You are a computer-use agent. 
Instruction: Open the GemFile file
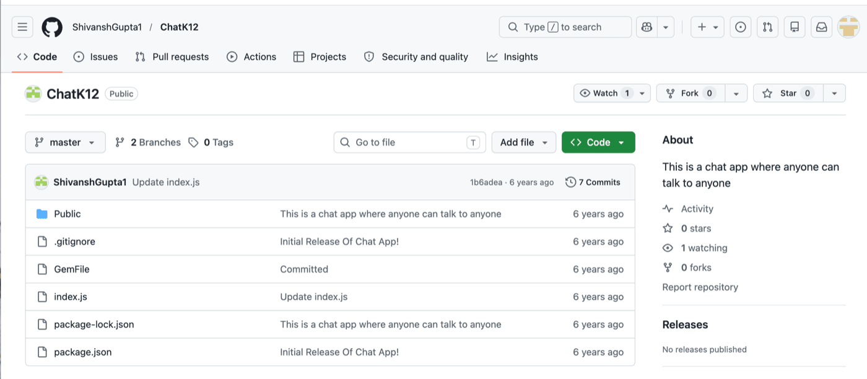(72, 269)
